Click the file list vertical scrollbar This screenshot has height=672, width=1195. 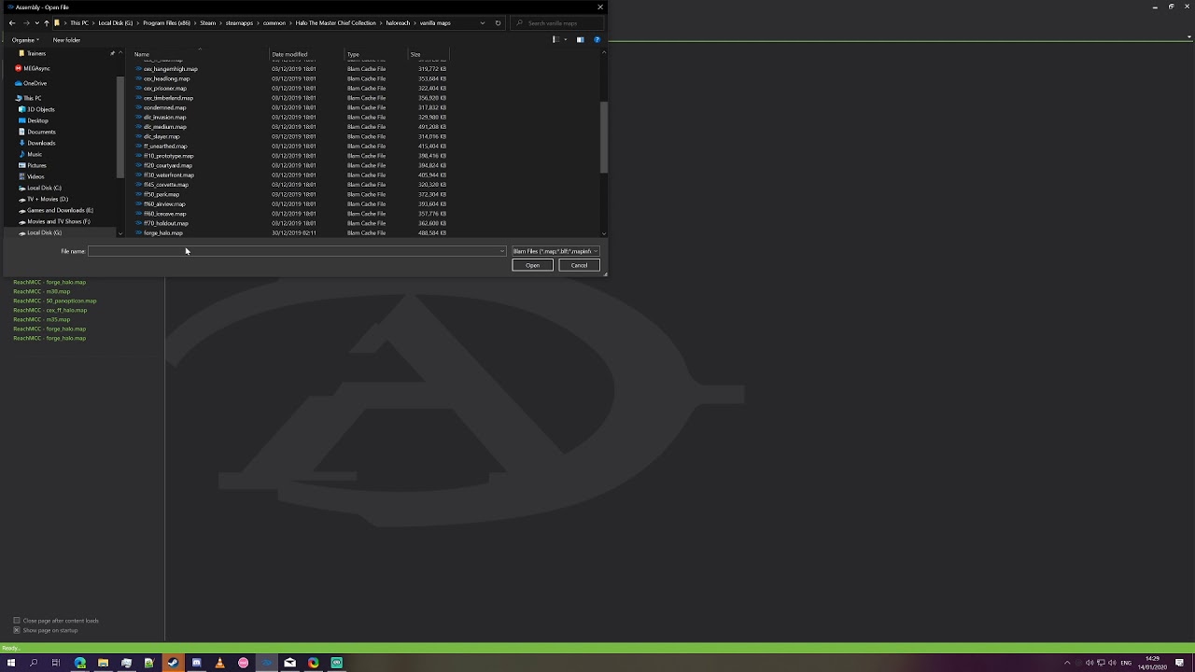[x=604, y=138]
